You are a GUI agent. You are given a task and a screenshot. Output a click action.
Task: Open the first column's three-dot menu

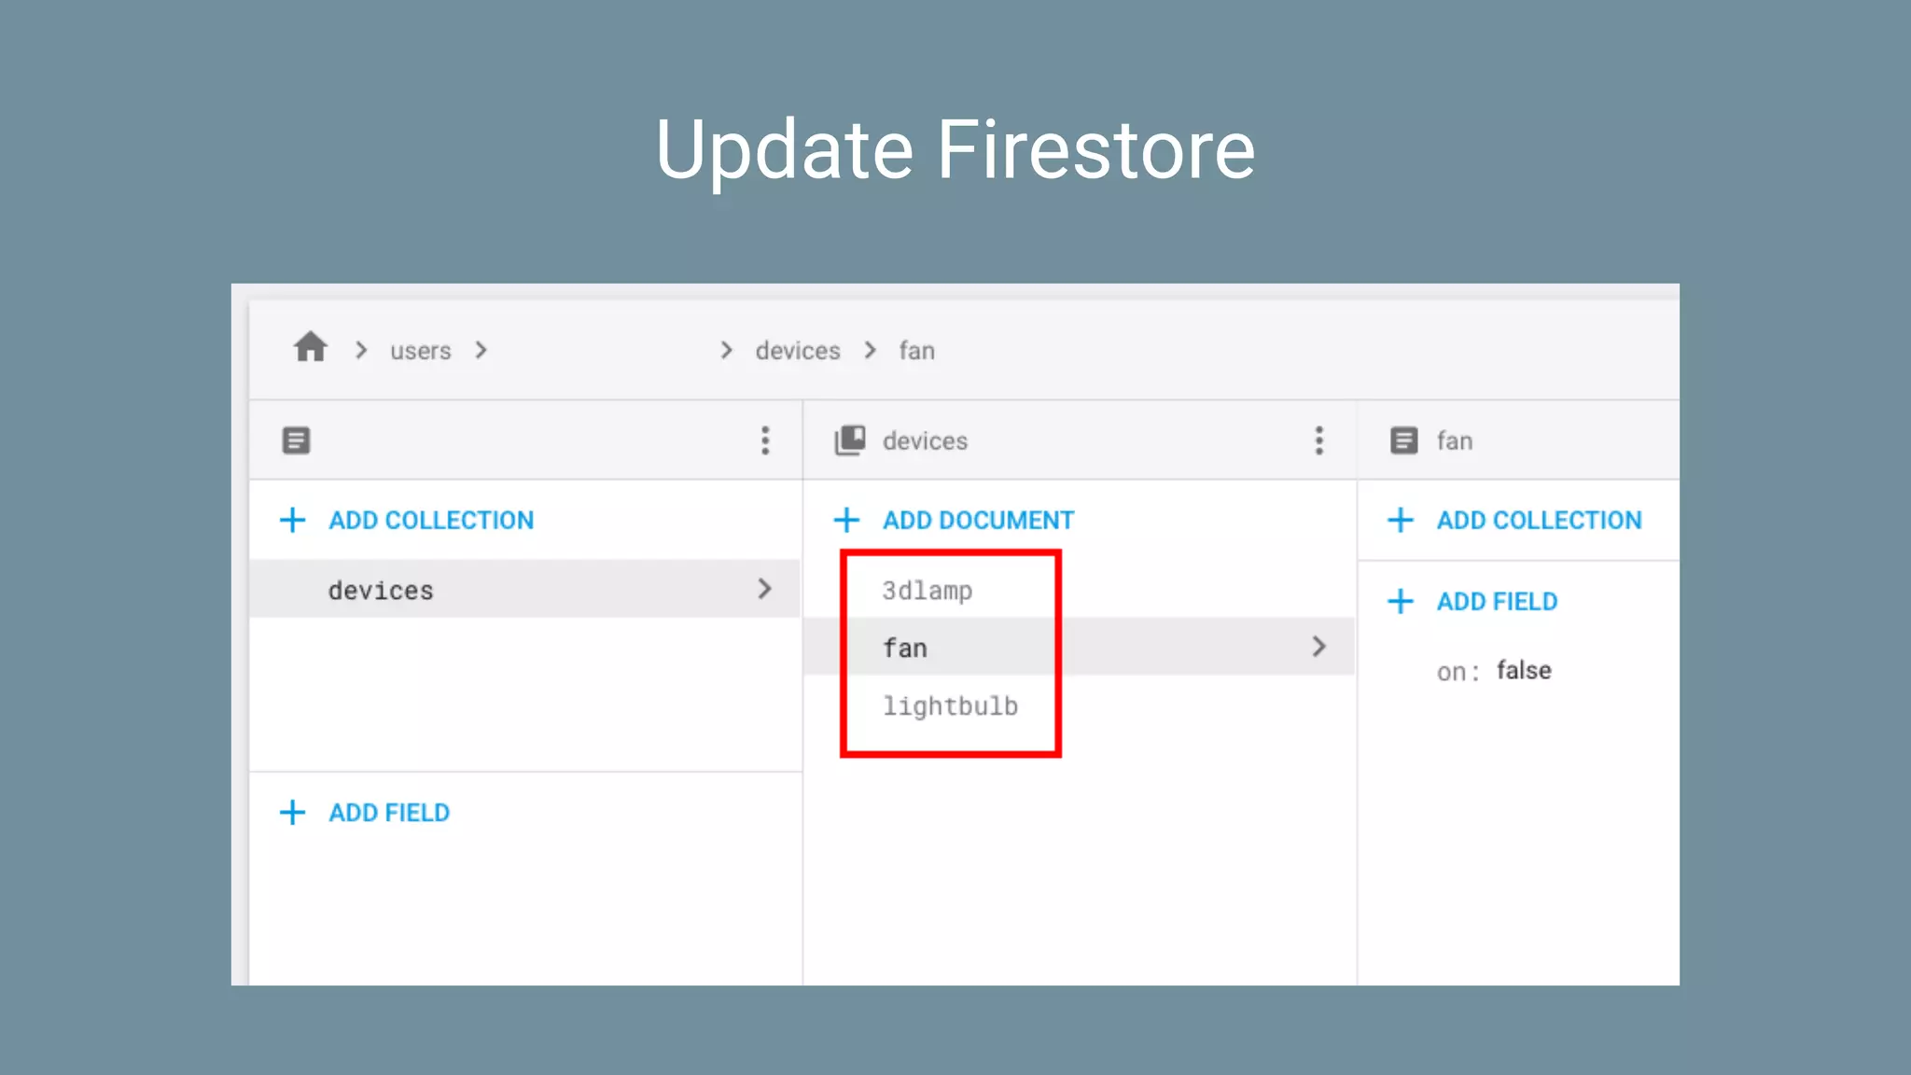coord(765,440)
